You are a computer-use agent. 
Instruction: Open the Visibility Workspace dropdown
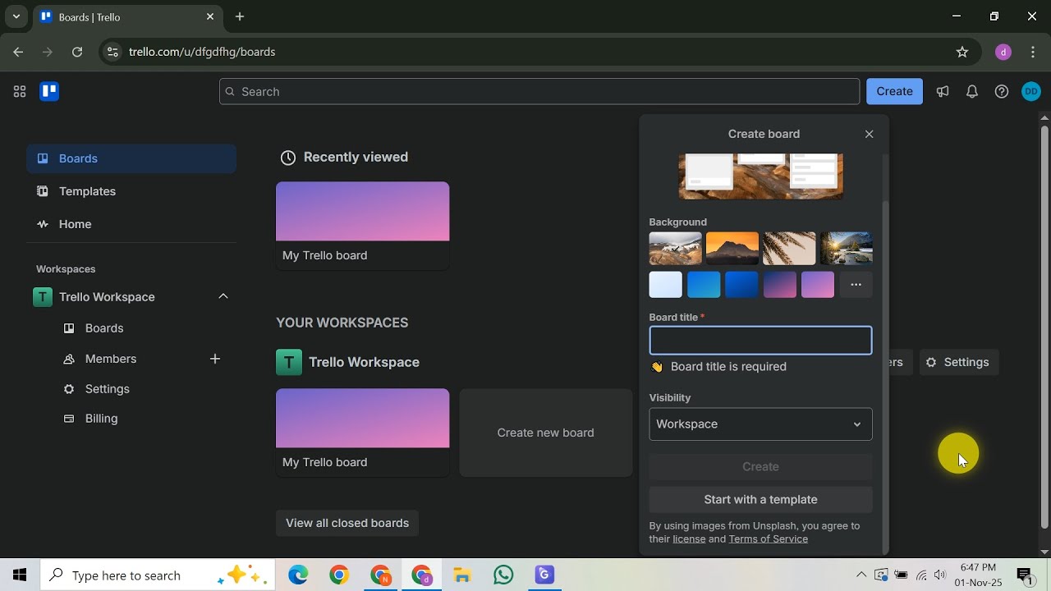[x=760, y=424]
